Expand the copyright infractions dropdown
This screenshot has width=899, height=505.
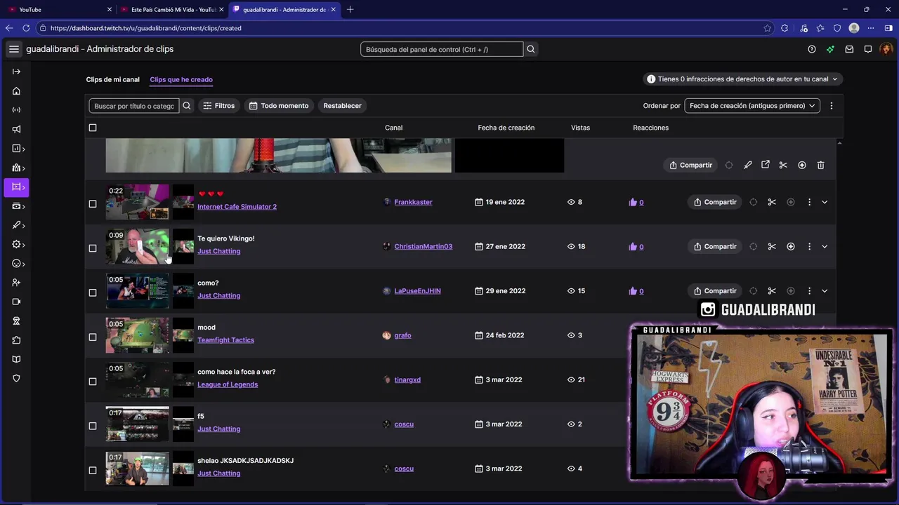coord(743,79)
